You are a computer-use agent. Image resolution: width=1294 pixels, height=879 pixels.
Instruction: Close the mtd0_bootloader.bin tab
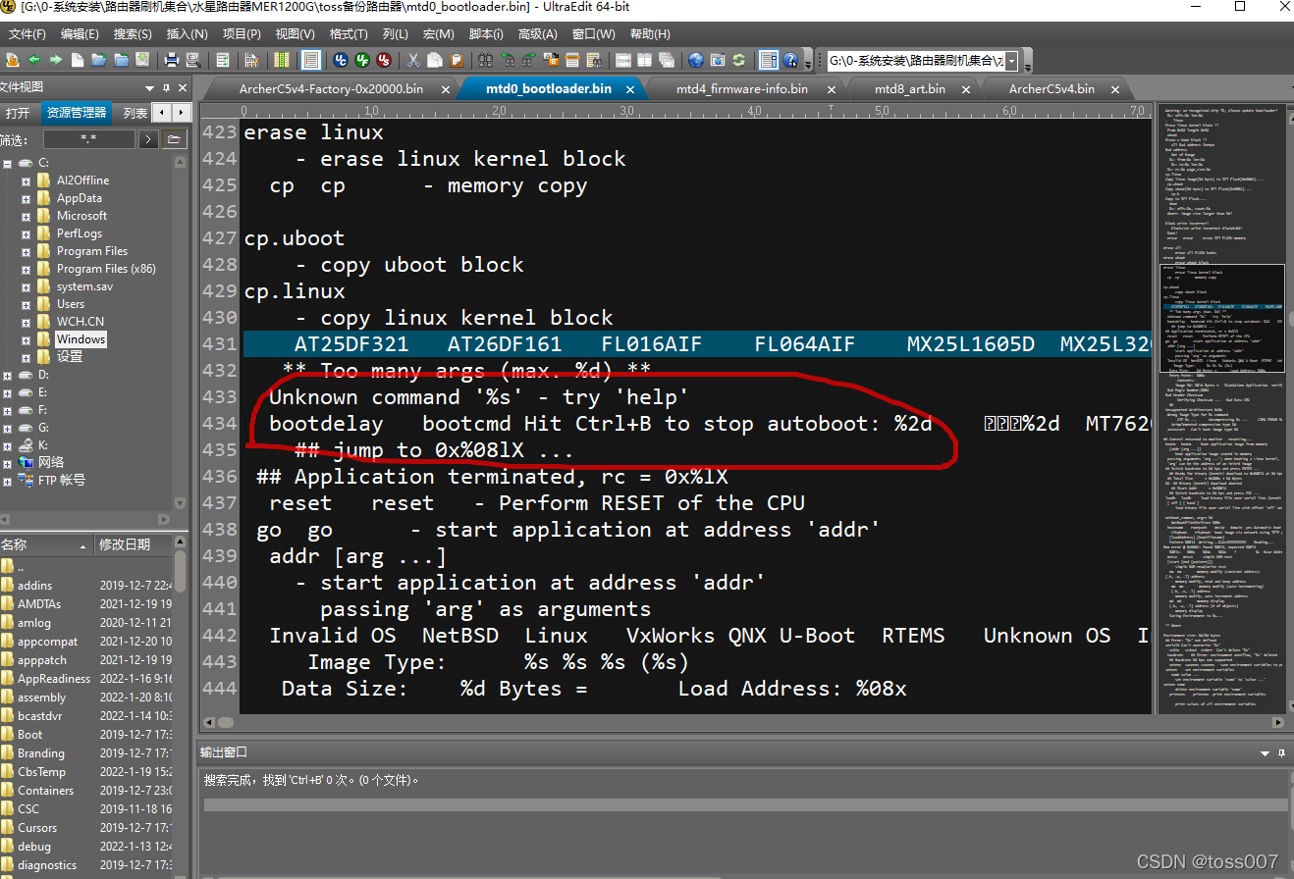point(630,89)
